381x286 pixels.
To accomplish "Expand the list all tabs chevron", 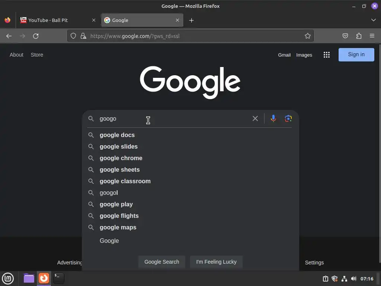I will [x=374, y=20].
